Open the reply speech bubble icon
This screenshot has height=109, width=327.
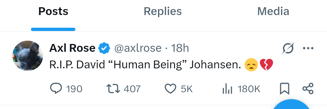tap(56, 89)
